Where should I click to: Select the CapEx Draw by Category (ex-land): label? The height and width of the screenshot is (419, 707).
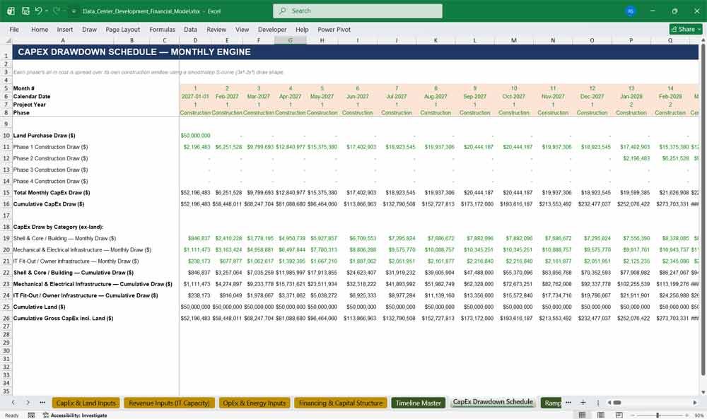(58, 227)
